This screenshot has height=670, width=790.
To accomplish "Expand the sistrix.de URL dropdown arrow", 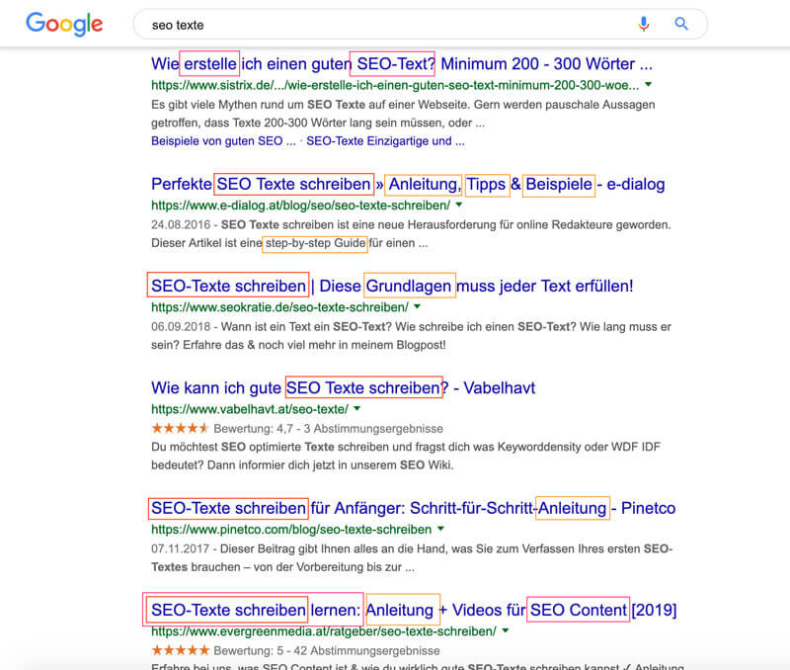I will click(x=649, y=85).
